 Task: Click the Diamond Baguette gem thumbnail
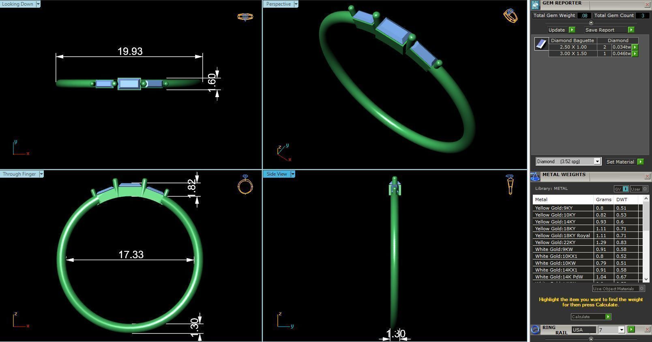[541, 44]
